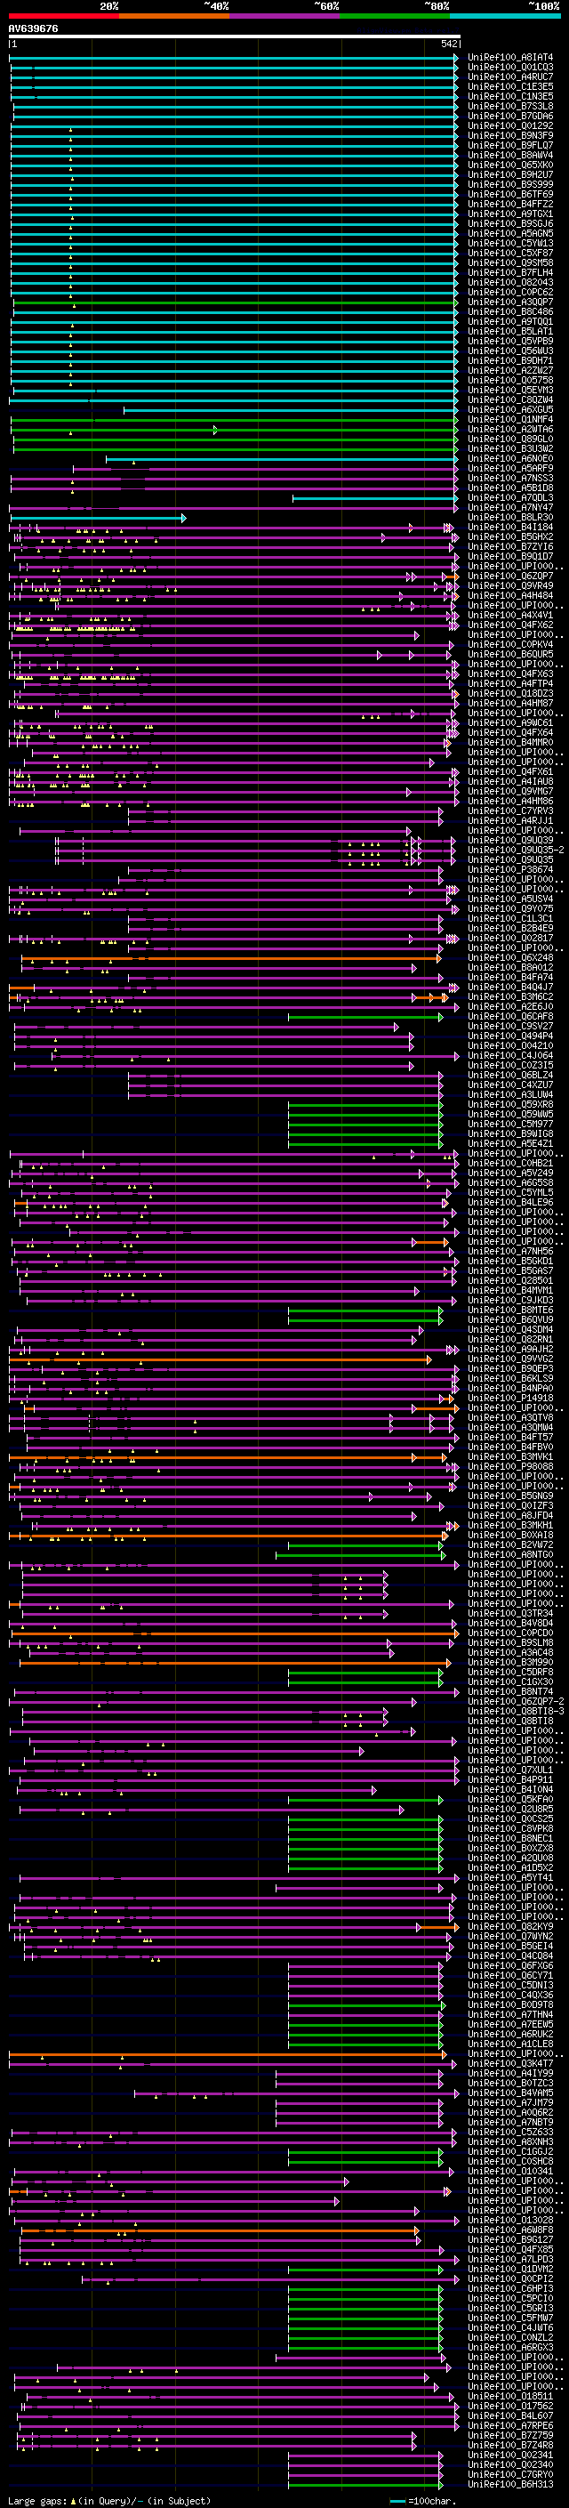The width and height of the screenshot is (569, 2508).
Task: Select hit label UniRef100_B7S3L8
Action: pyautogui.click(x=509, y=106)
